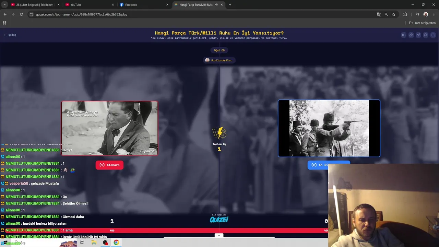Image resolution: width=439 pixels, height=247 pixels.
Task: Click chat message 'şehzade Mustafa'
Action: click(x=45, y=184)
